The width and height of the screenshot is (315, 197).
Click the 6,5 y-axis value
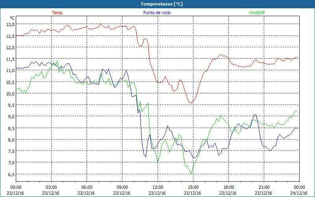pos(11,174)
